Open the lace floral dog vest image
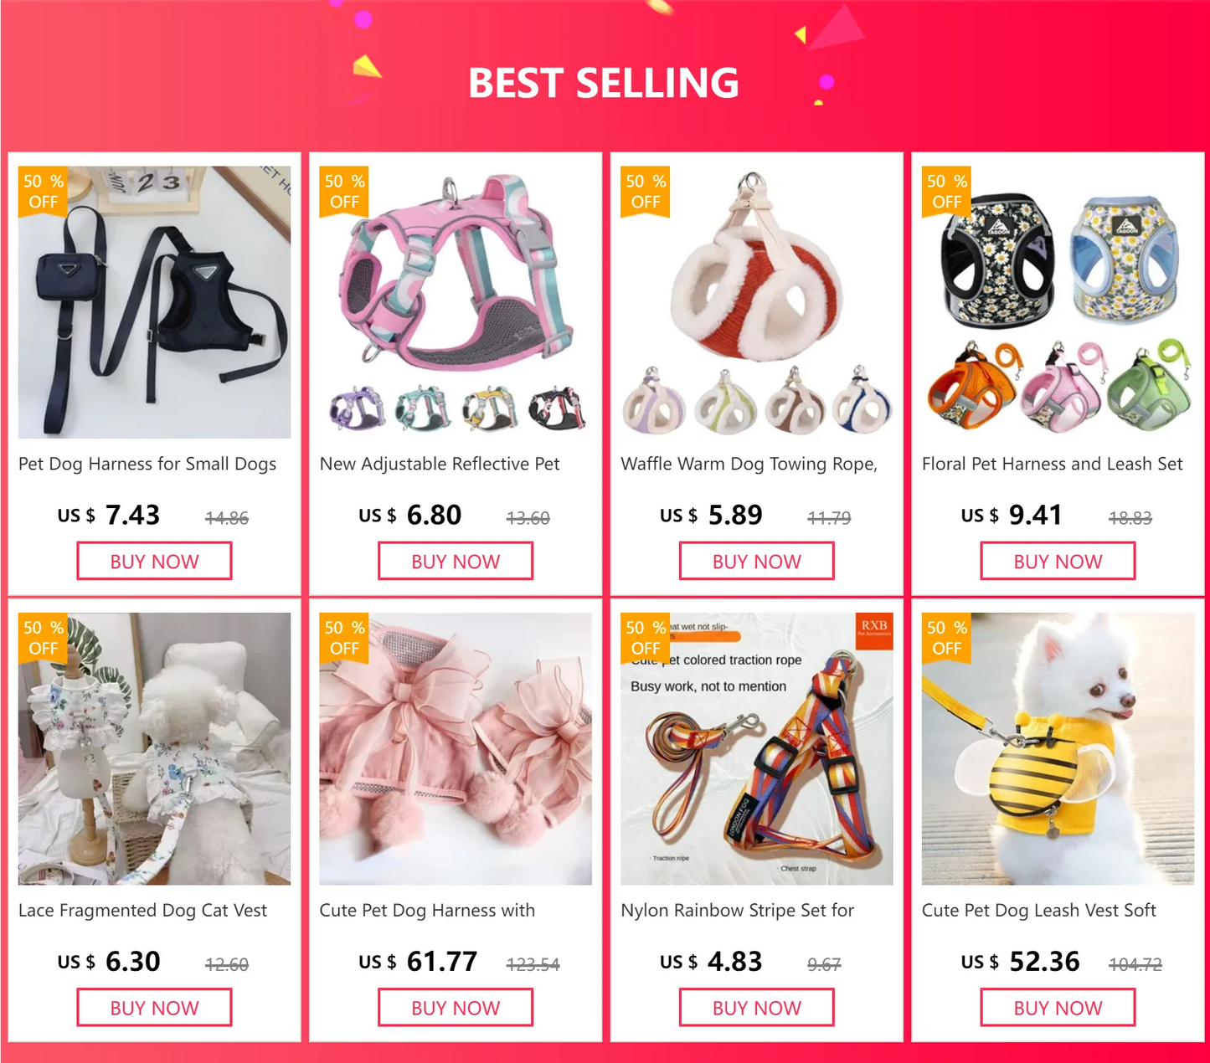 (x=154, y=748)
